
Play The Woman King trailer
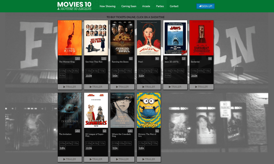70,87
